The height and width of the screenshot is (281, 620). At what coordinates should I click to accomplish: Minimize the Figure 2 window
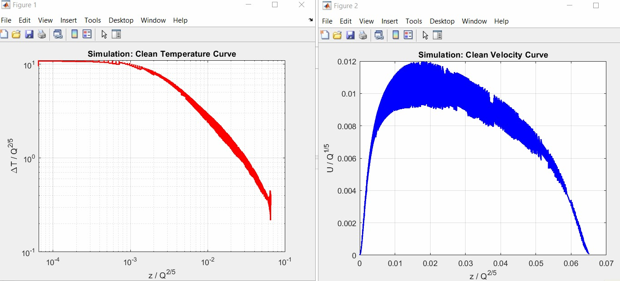[x=570, y=5]
